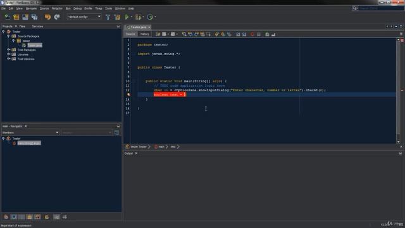The image size is (405, 228).
Task: Click the Previous Bookmark icon
Action: (x=217, y=34)
